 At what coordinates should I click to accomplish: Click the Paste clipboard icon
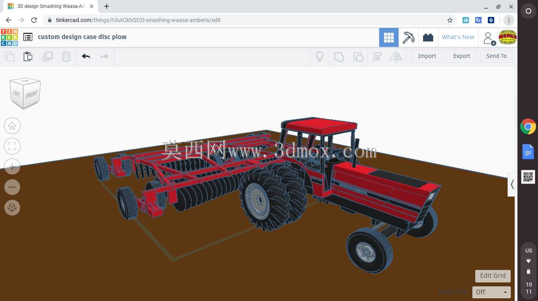point(28,56)
